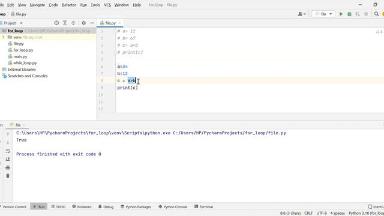Click the scroll down arrow in Run panel
This screenshot has width=384, height=216.
pos(8,142)
